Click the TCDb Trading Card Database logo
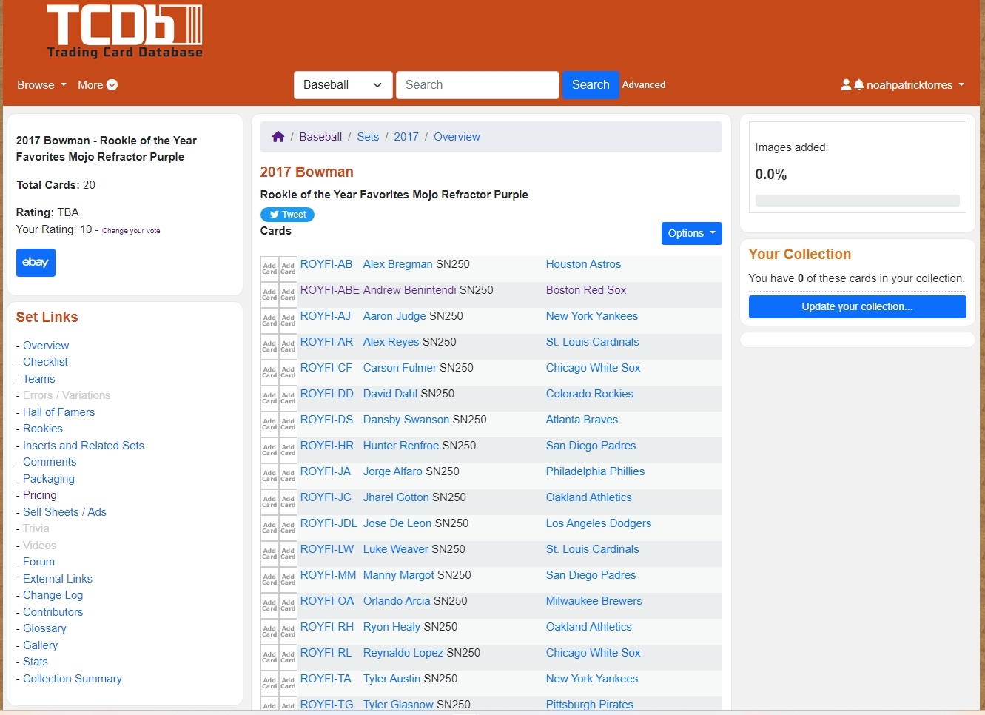 pyautogui.click(x=124, y=32)
